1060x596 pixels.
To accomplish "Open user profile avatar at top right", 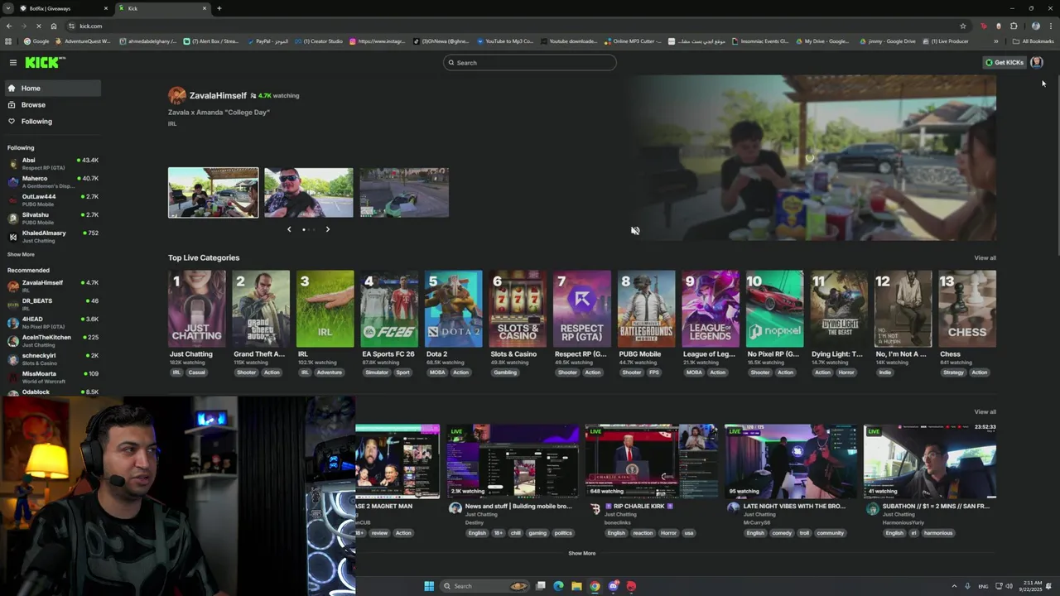I will click(x=1037, y=62).
